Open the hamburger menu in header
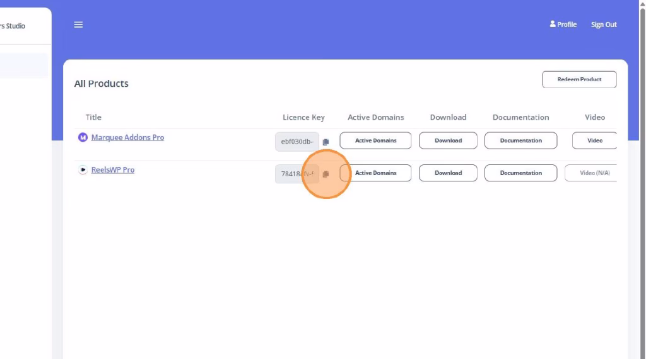646x359 pixels. point(78,25)
